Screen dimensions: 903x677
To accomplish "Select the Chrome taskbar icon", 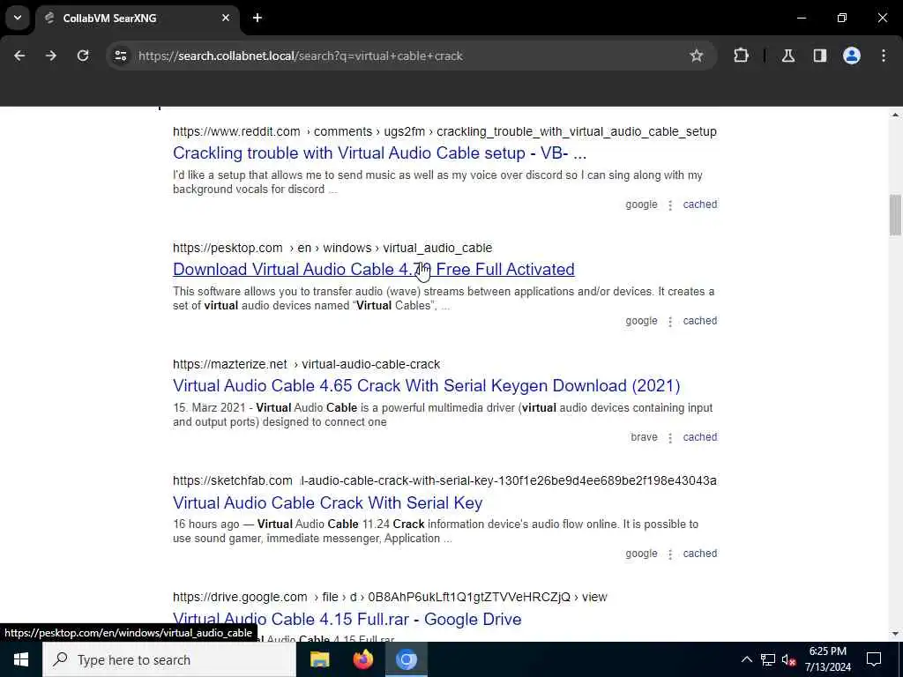I will [x=406, y=659].
